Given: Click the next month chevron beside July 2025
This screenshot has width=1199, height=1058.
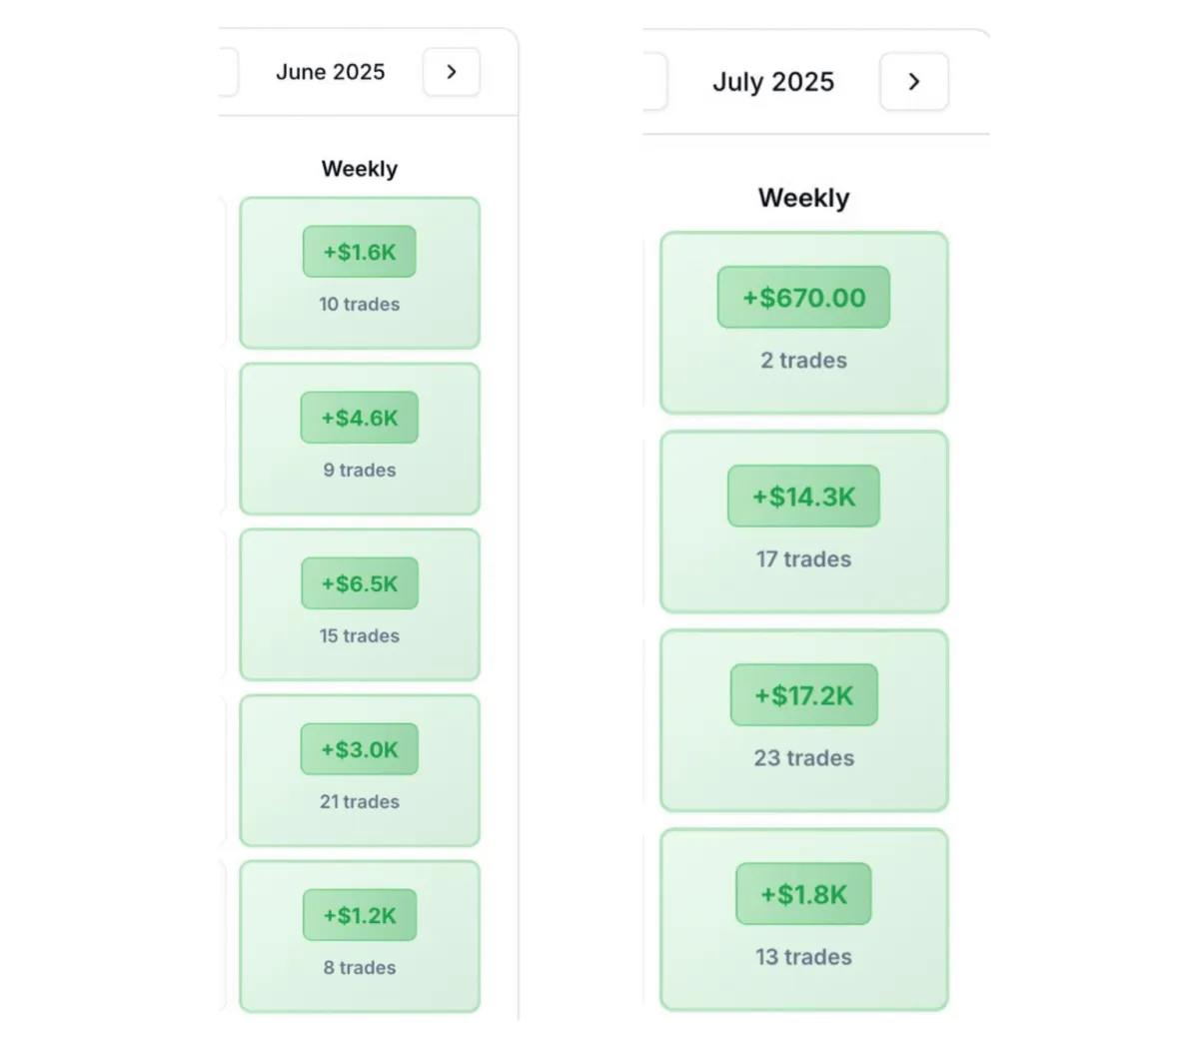Looking at the screenshot, I should 913,82.
